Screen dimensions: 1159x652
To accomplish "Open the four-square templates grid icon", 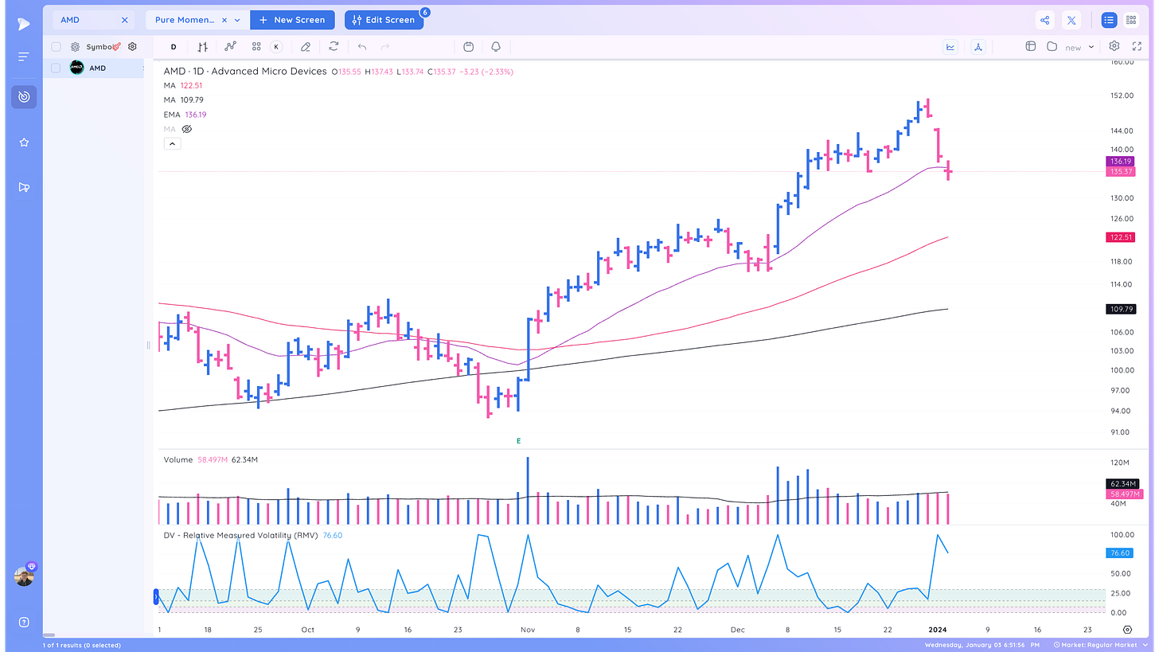I will [x=256, y=47].
